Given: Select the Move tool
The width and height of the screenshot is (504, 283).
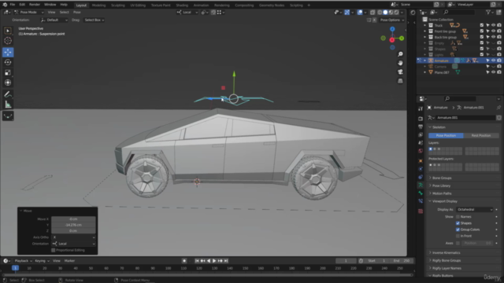Looking at the screenshot, I should (8, 52).
